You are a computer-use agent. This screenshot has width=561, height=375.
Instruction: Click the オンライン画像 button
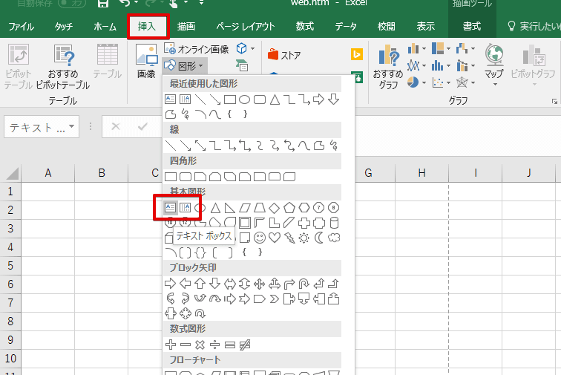197,49
